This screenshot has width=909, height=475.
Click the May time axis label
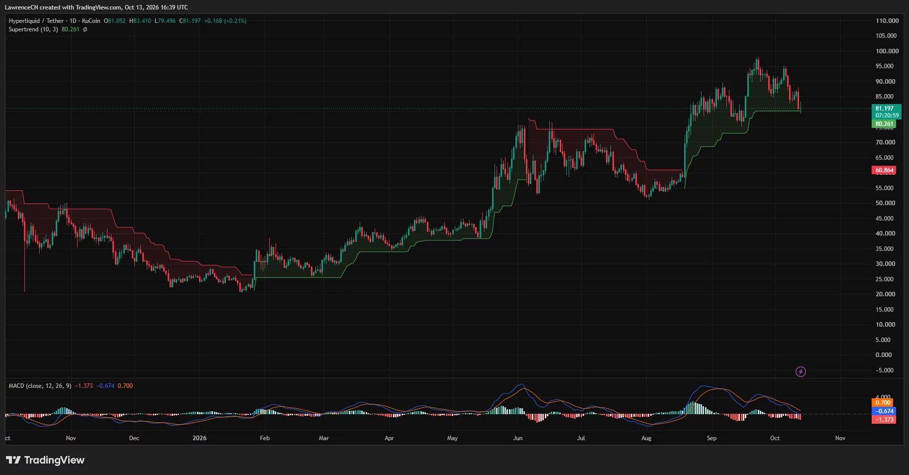click(x=452, y=438)
